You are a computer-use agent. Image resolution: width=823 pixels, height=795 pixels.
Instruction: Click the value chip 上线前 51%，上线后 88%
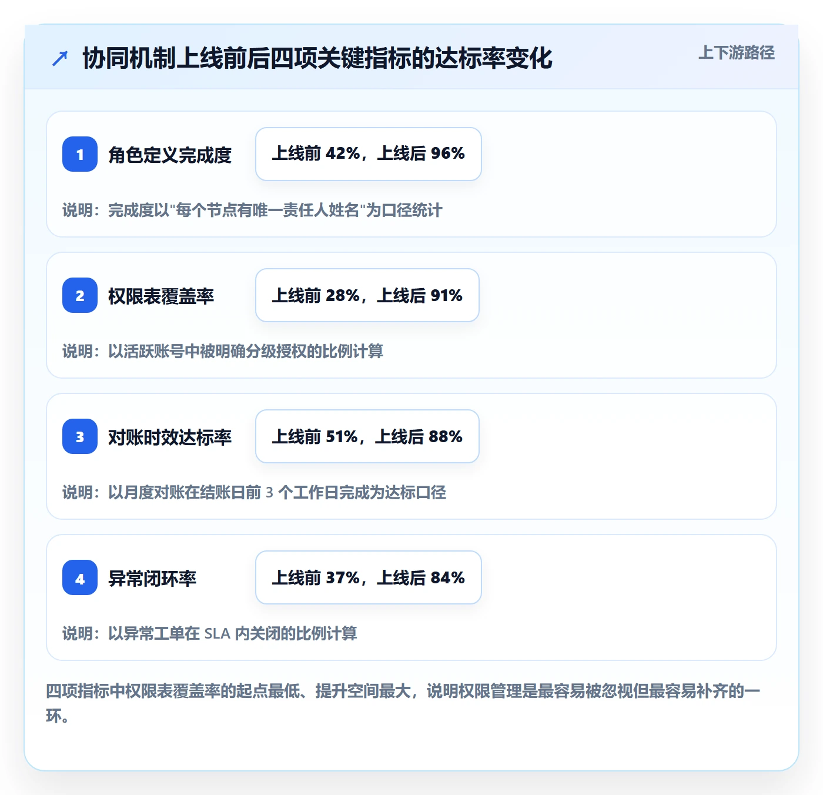(367, 436)
